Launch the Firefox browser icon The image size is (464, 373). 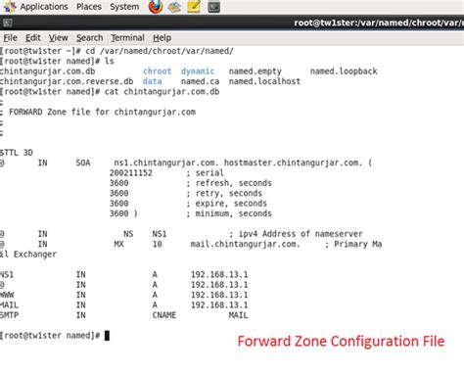(156, 7)
